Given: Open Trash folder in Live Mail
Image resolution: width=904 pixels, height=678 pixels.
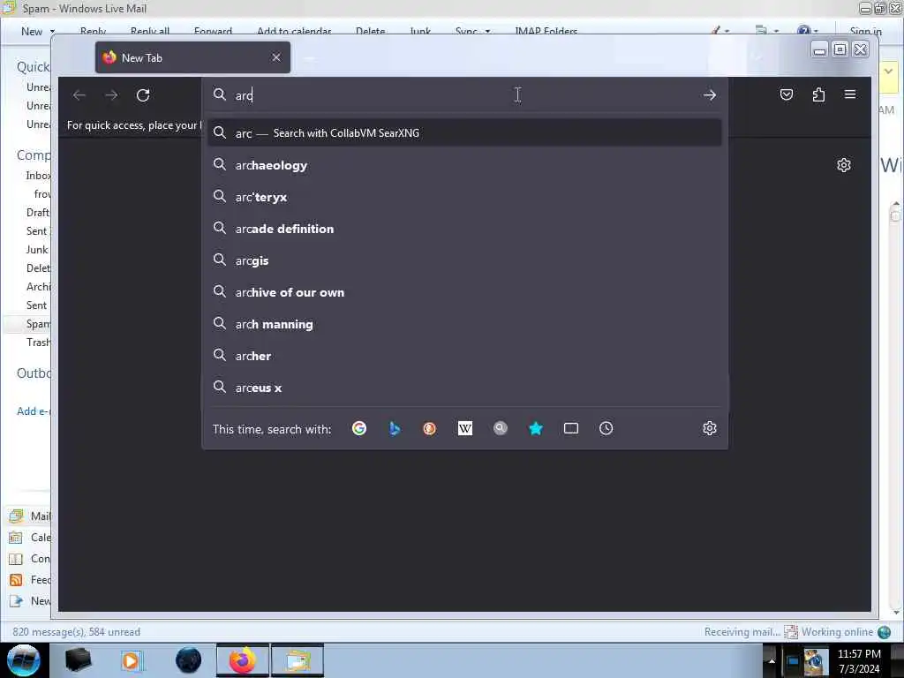Looking at the screenshot, I should [38, 343].
